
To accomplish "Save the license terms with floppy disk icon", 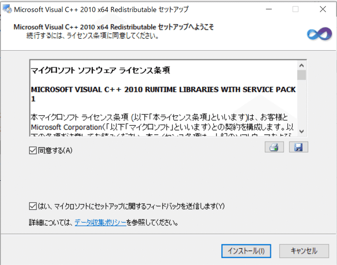I will 298,147.
